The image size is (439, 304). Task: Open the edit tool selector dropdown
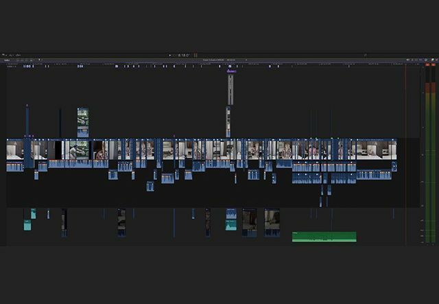(x=40, y=60)
